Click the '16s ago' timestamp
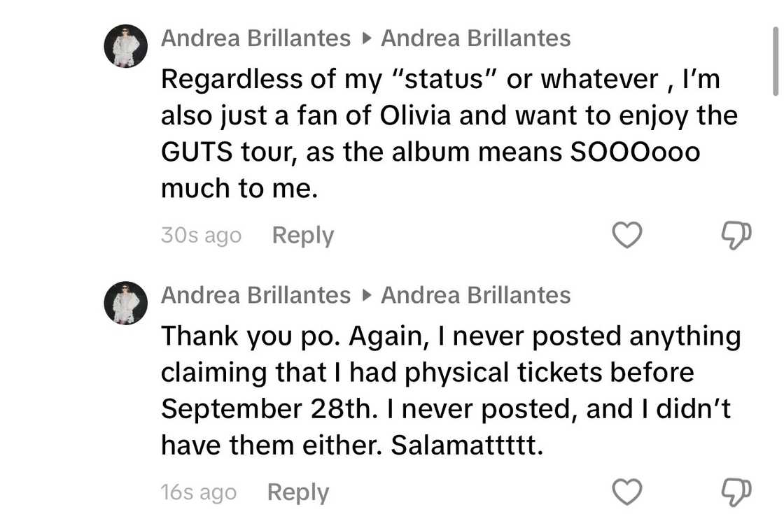The width and height of the screenshot is (784, 514). click(198, 492)
